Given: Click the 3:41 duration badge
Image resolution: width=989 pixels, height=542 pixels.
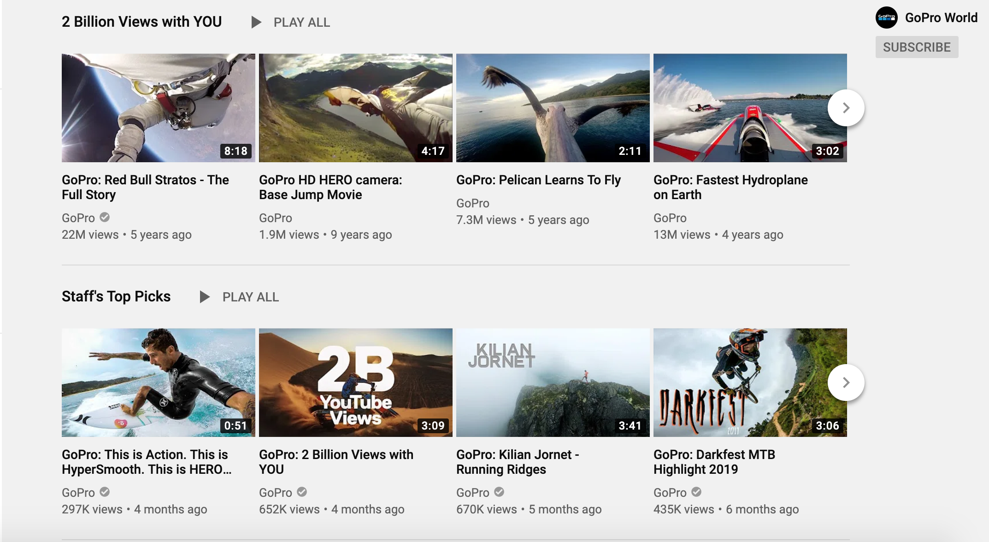Looking at the screenshot, I should [x=630, y=425].
